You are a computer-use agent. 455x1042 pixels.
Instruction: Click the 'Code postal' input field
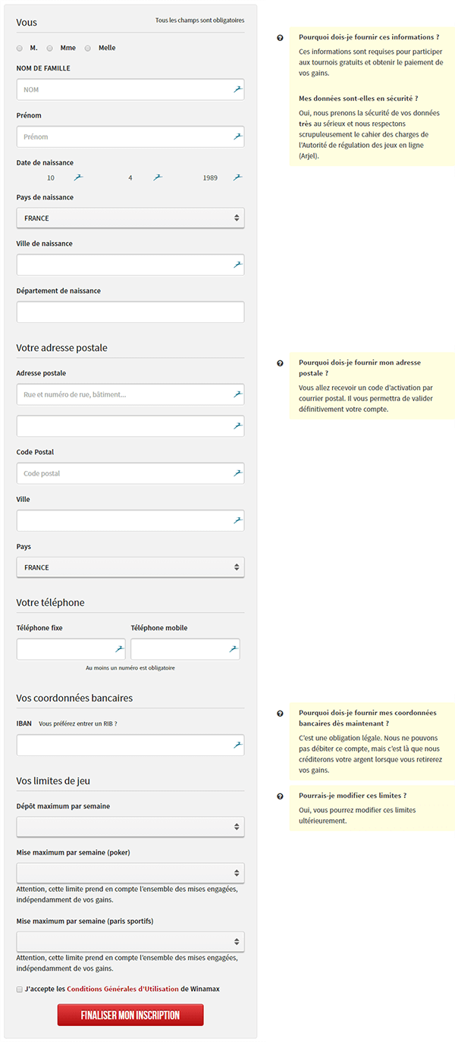130,473
